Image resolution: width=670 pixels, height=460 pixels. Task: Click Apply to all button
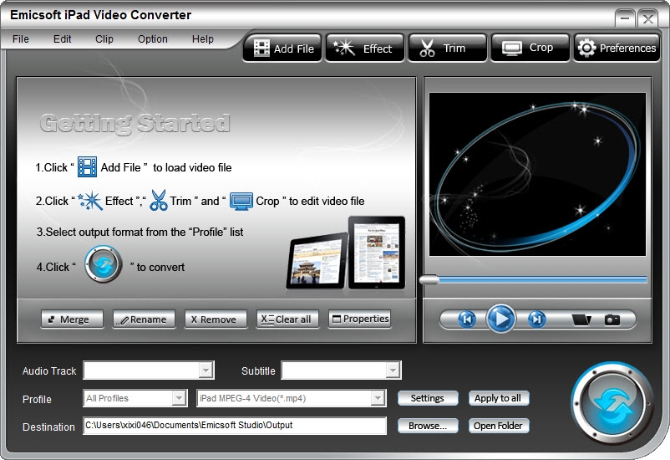point(498,398)
